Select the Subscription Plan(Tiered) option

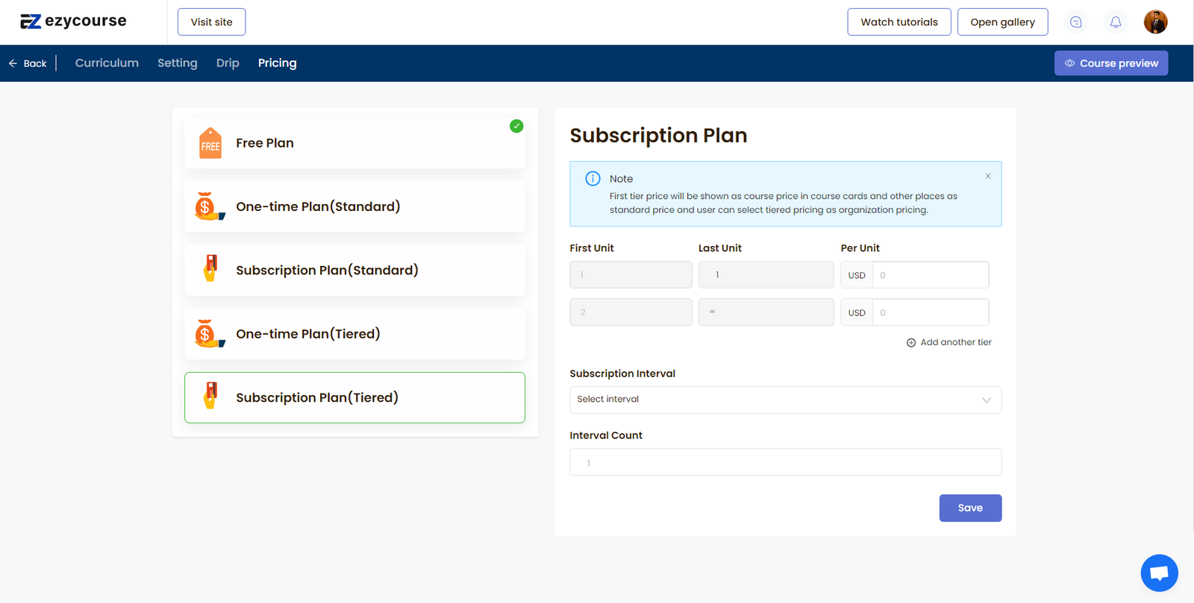coord(354,398)
